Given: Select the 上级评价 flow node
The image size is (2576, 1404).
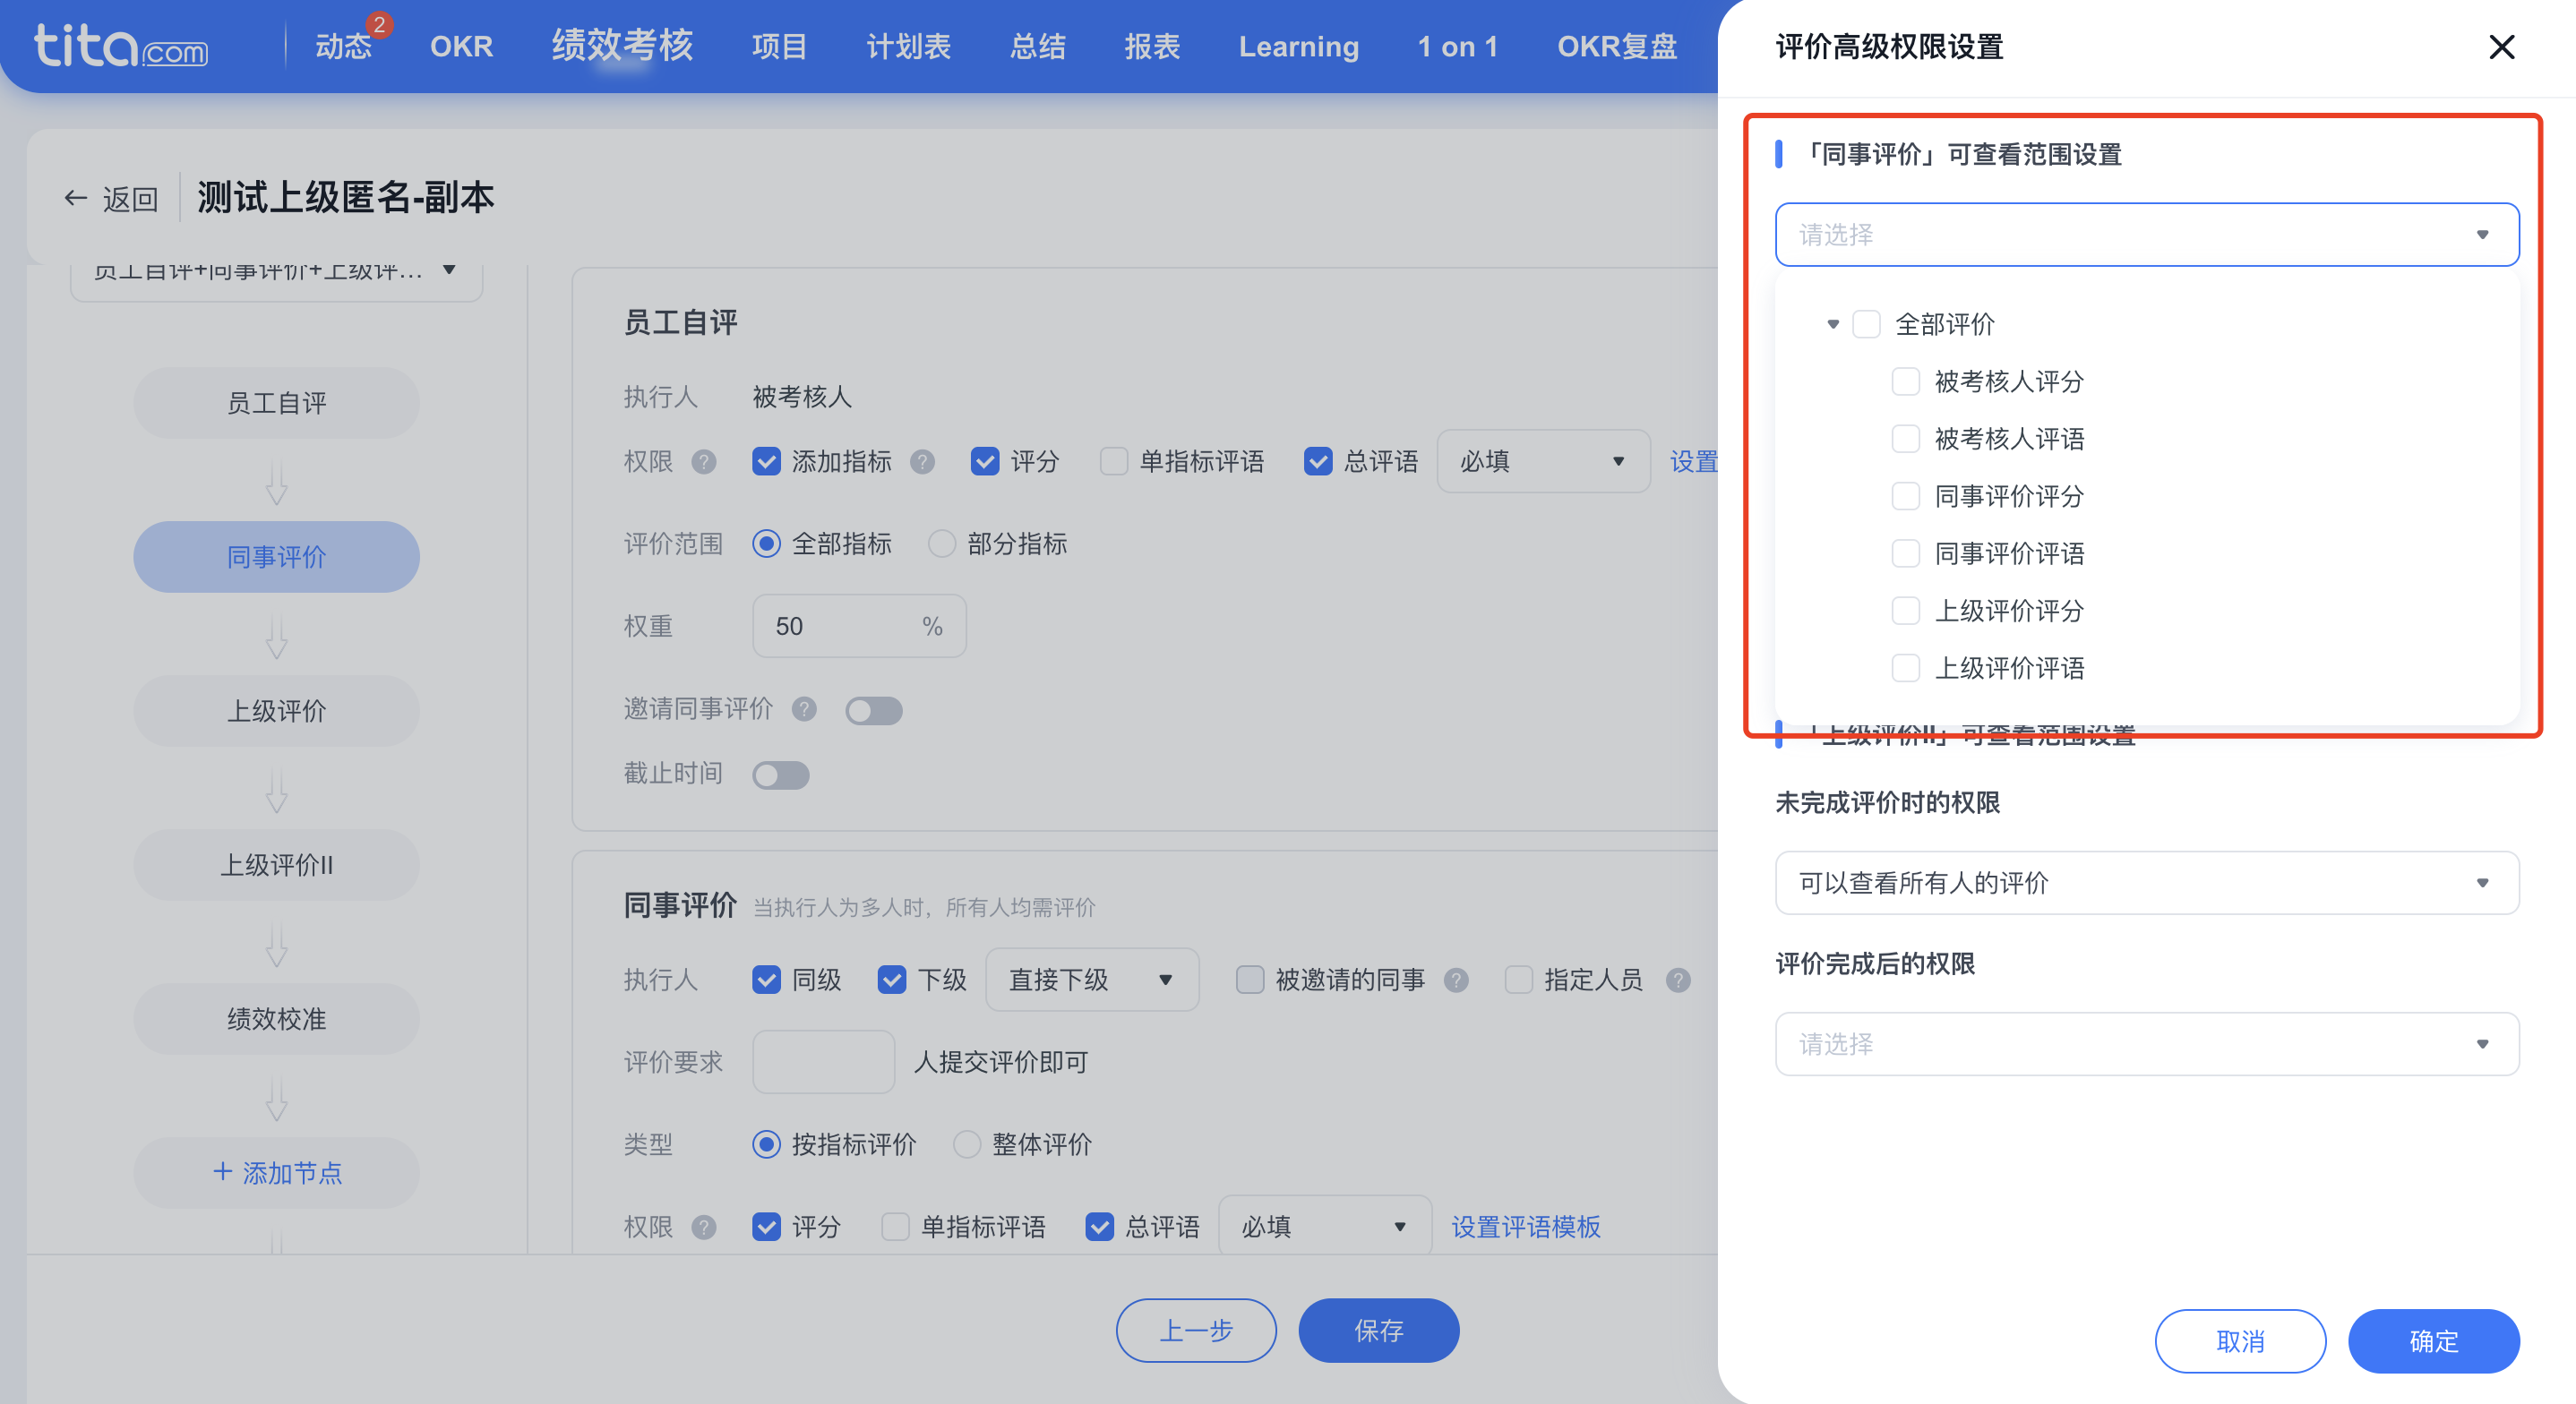Looking at the screenshot, I should click(276, 711).
